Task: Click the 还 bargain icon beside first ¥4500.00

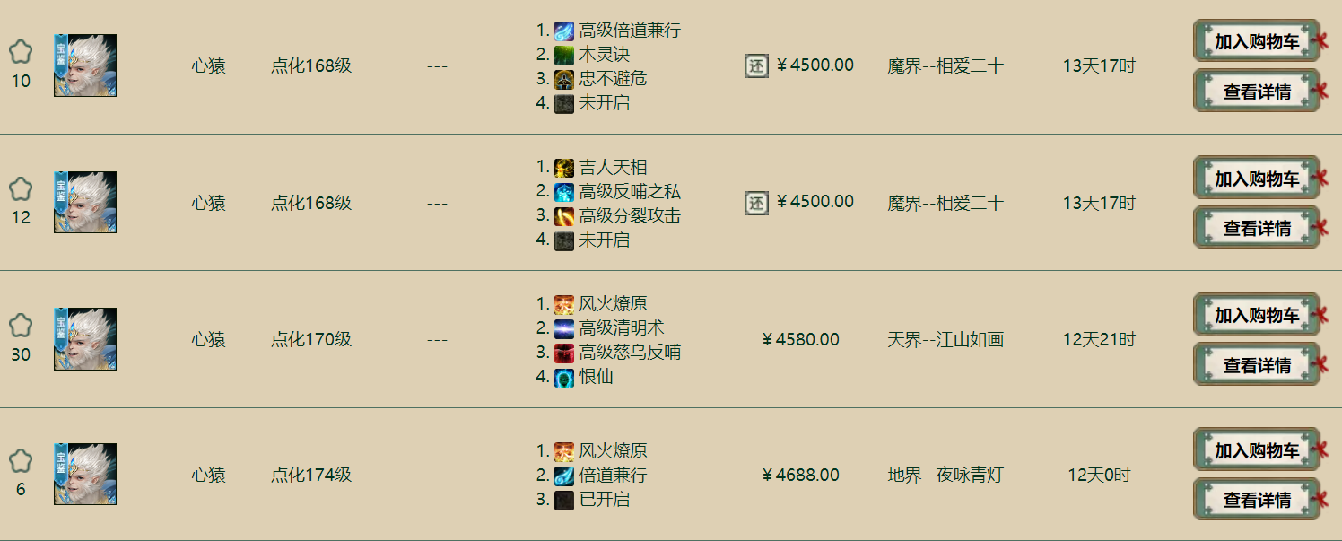Action: pyautogui.click(x=756, y=65)
